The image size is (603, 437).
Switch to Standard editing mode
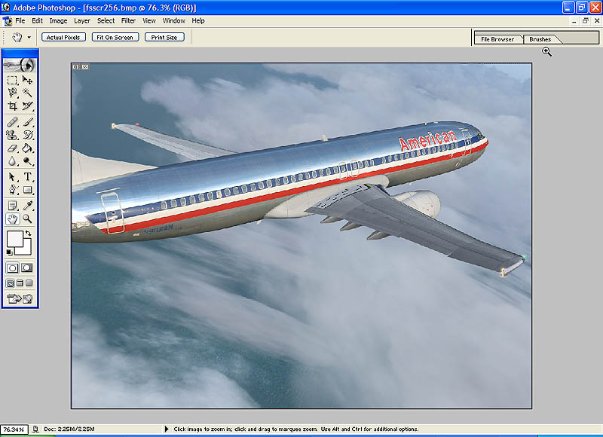click(12, 267)
